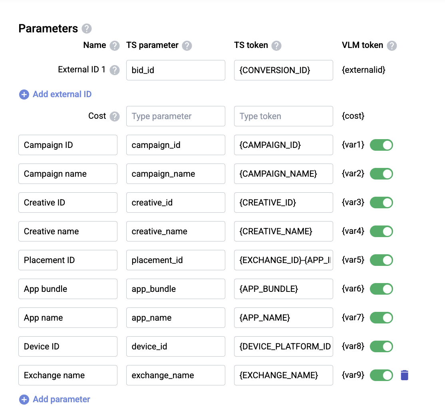
Task: Turn off the var5 Placement ID toggle
Action: [381, 260]
